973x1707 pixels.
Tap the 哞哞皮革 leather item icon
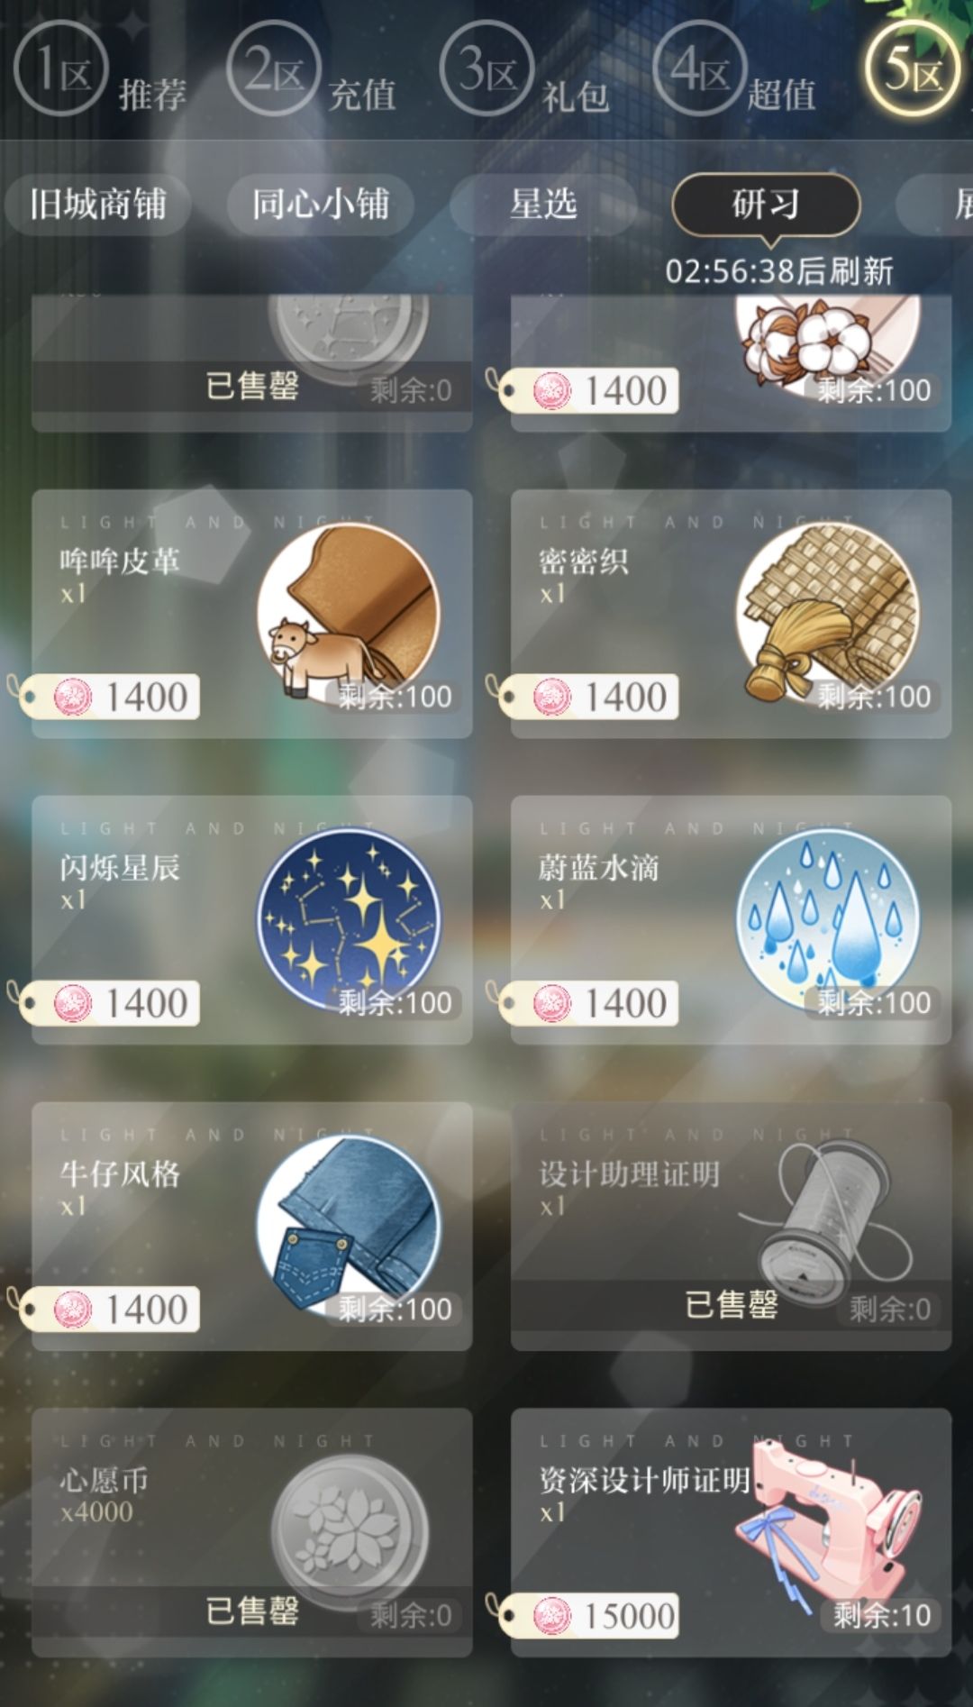click(x=350, y=615)
